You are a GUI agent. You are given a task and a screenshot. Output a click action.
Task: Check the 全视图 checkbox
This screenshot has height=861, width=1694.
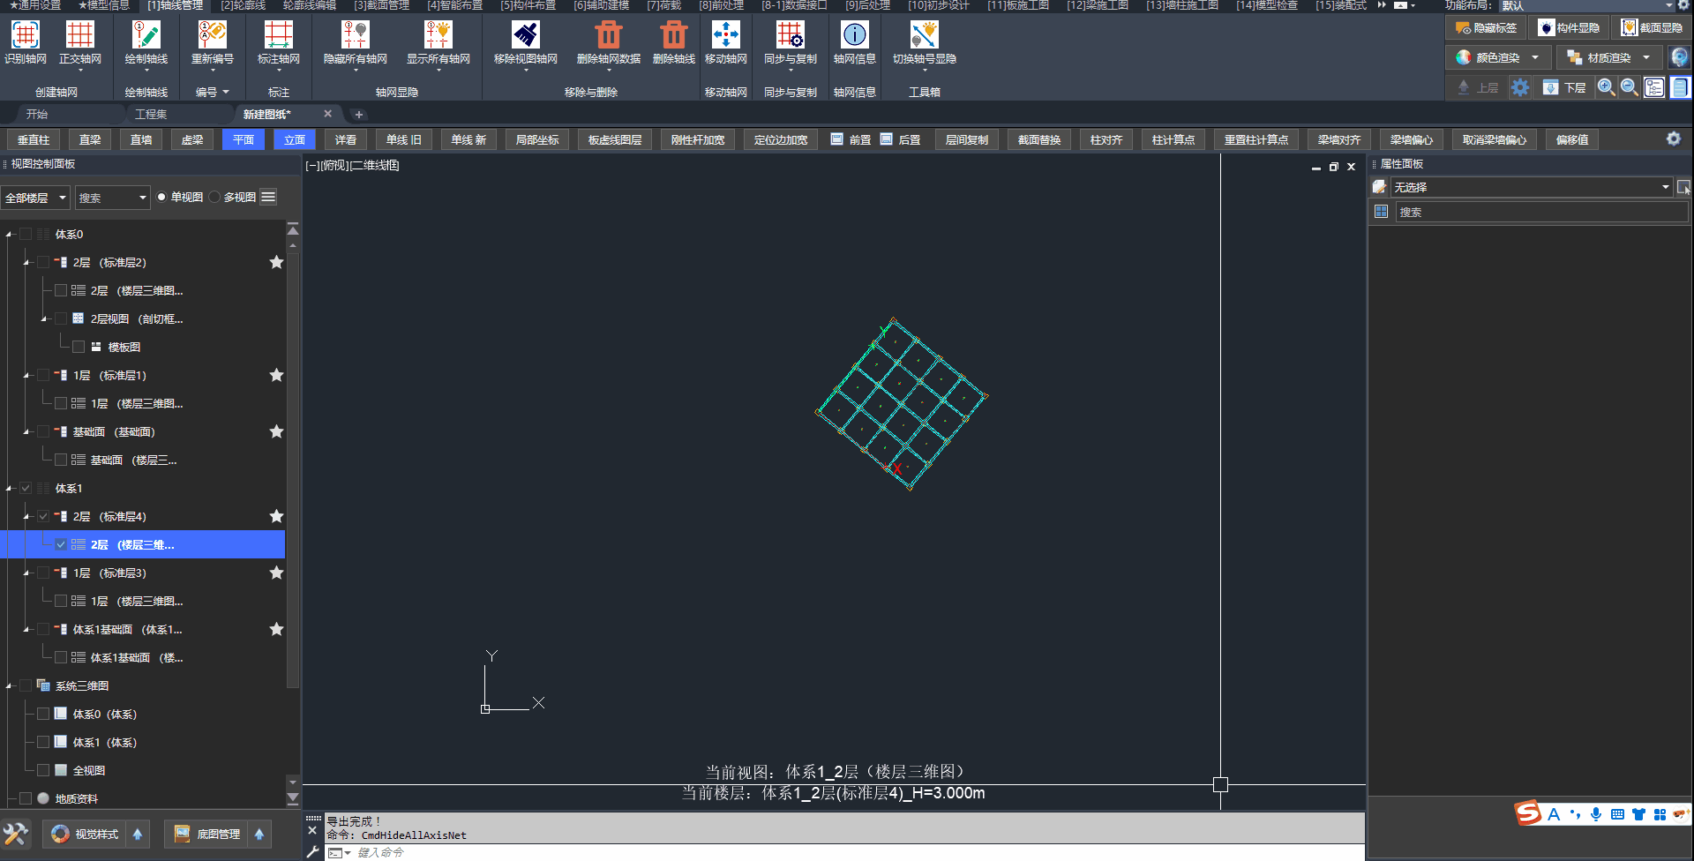(43, 771)
